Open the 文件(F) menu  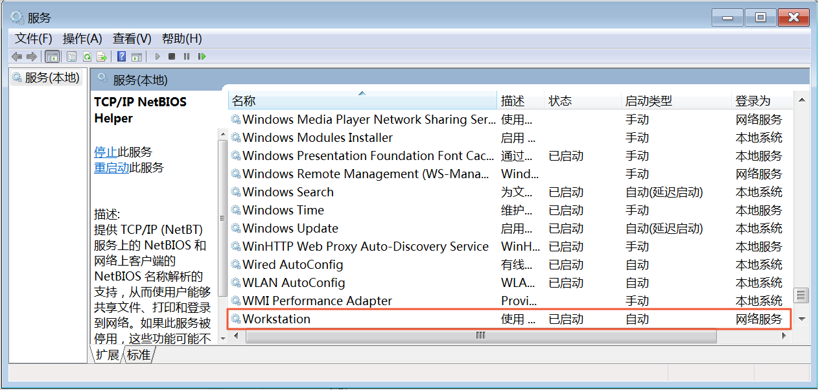click(x=34, y=38)
